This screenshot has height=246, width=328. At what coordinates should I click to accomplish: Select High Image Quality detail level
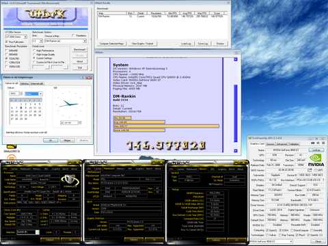[34, 55]
